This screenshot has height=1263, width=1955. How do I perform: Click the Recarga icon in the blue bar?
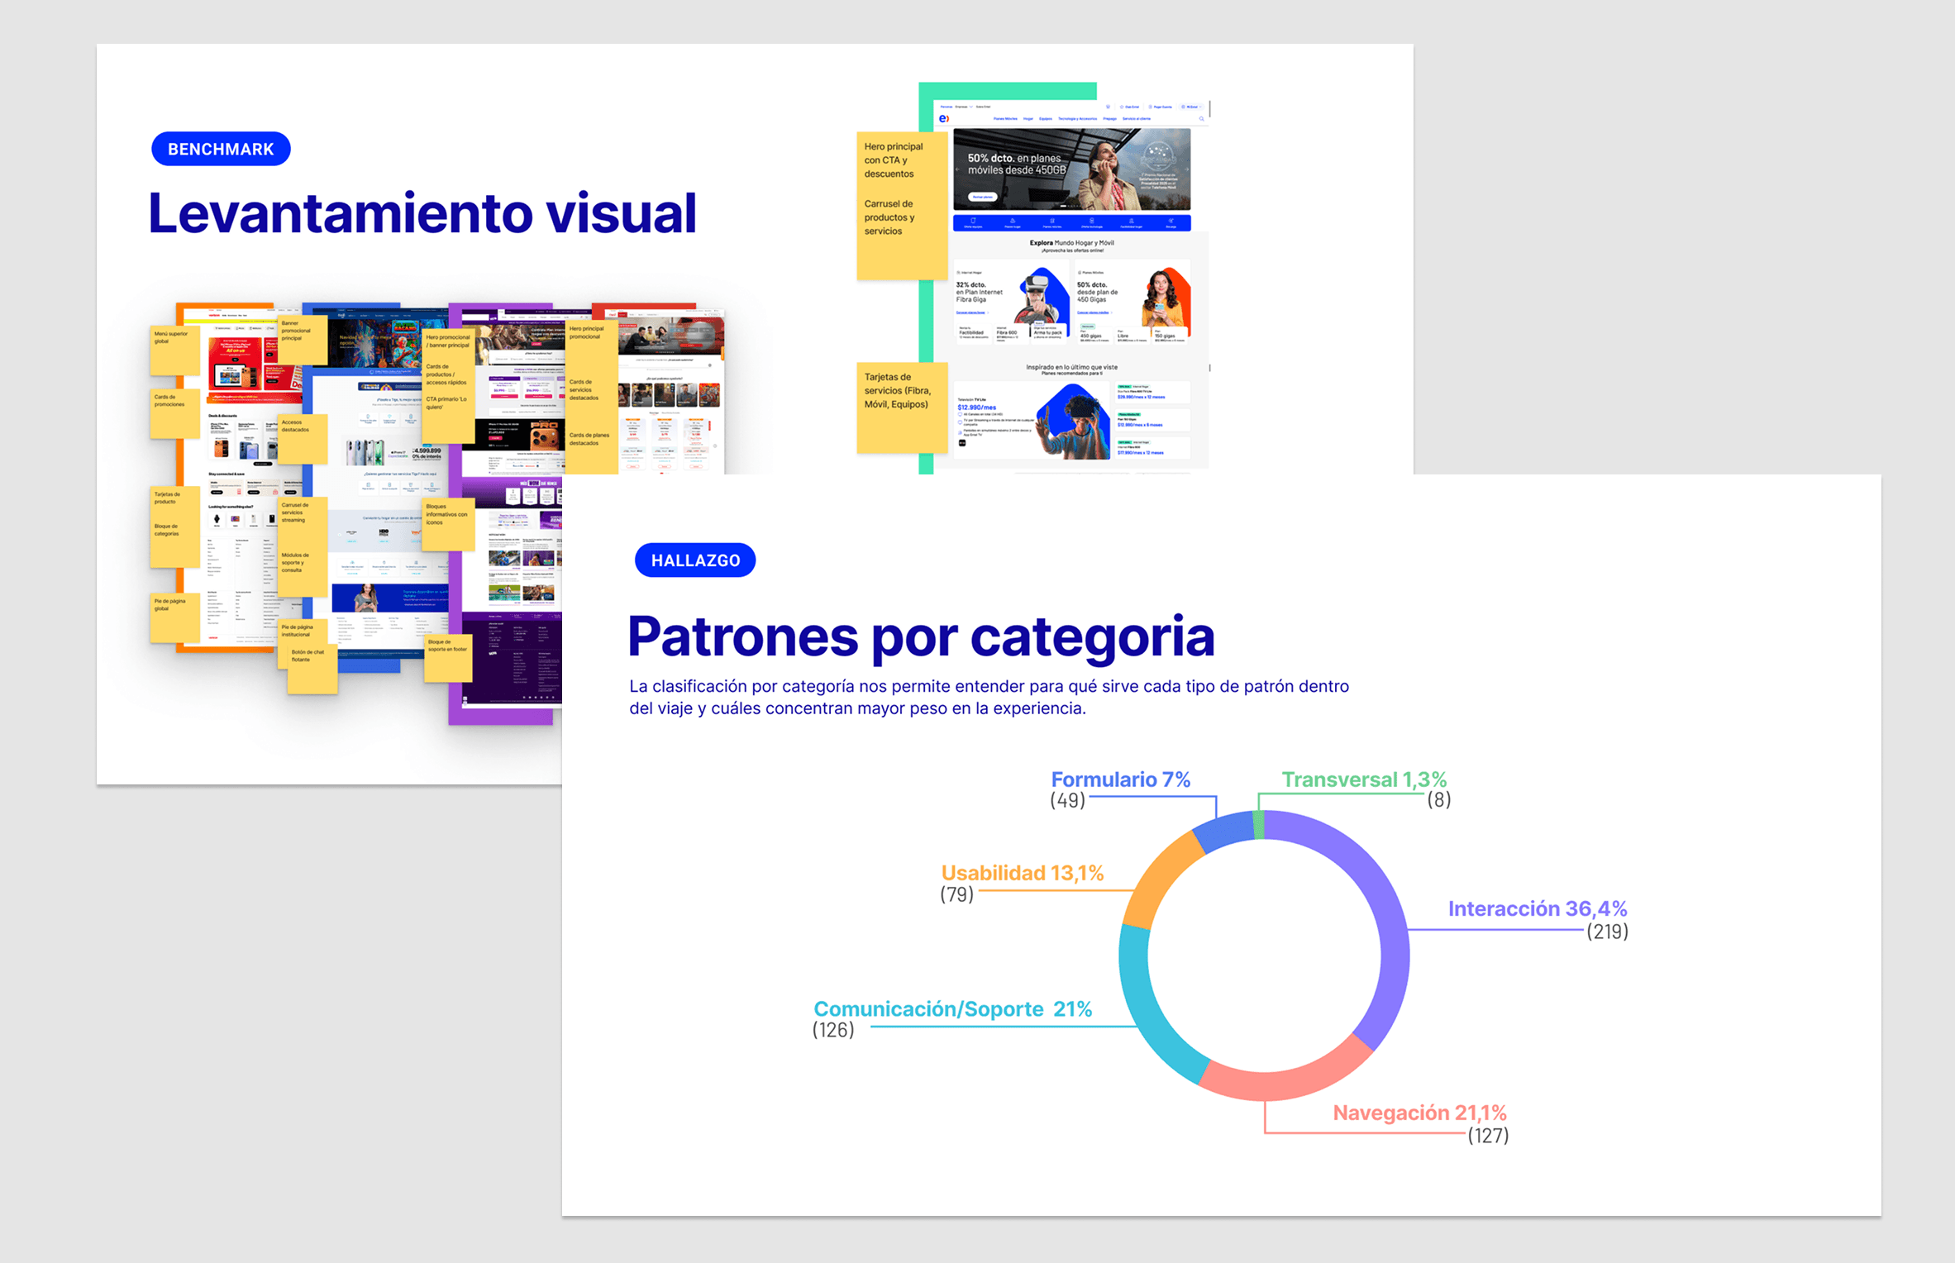[x=1171, y=222]
